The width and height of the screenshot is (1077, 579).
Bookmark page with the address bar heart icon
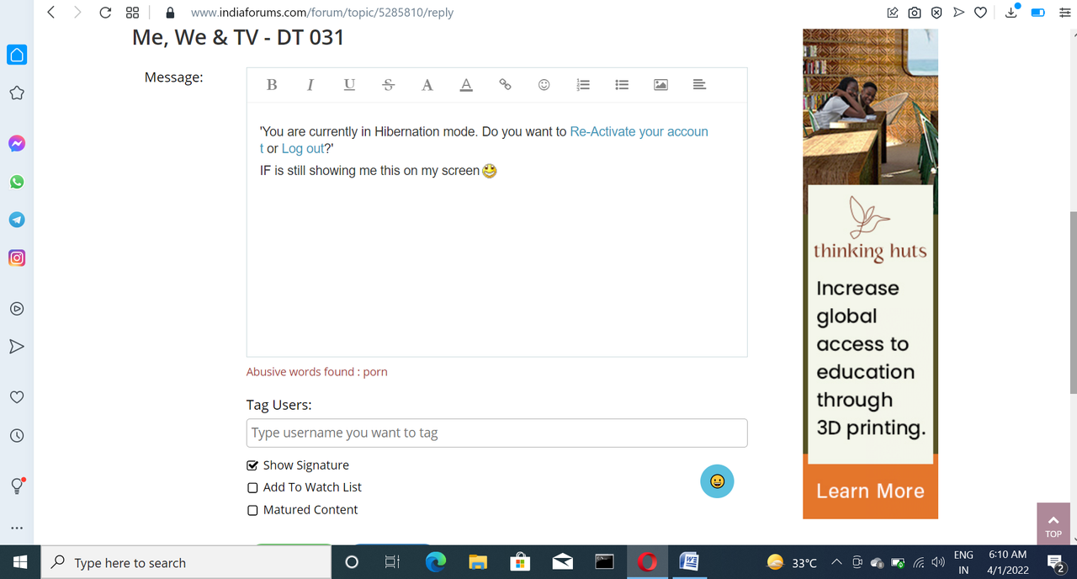980,13
